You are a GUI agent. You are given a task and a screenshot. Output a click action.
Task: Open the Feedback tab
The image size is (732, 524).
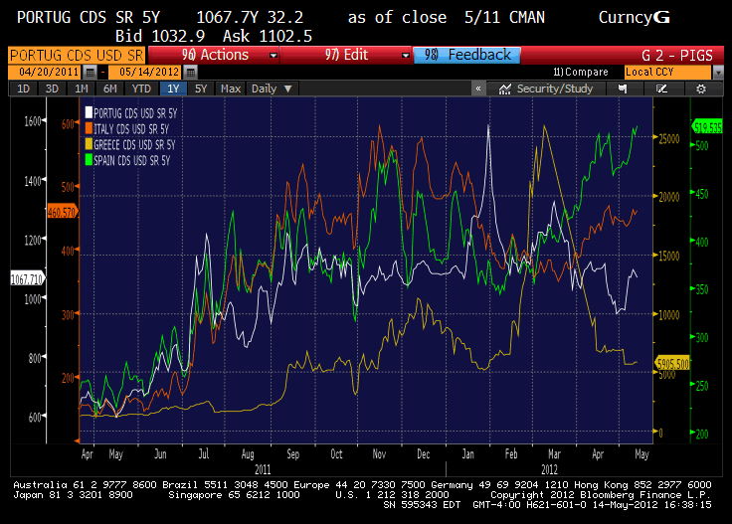467,56
